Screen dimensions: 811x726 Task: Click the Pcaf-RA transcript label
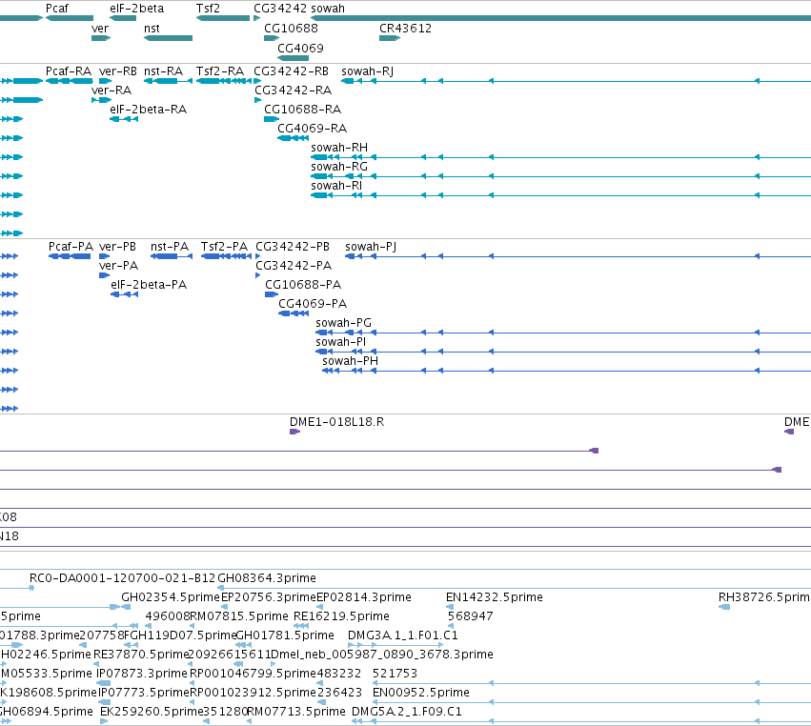(69, 71)
